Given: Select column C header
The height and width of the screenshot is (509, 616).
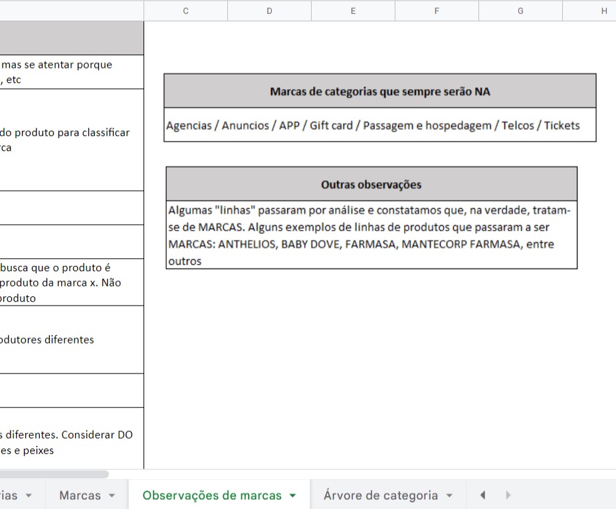Looking at the screenshot, I should pyautogui.click(x=185, y=11).
